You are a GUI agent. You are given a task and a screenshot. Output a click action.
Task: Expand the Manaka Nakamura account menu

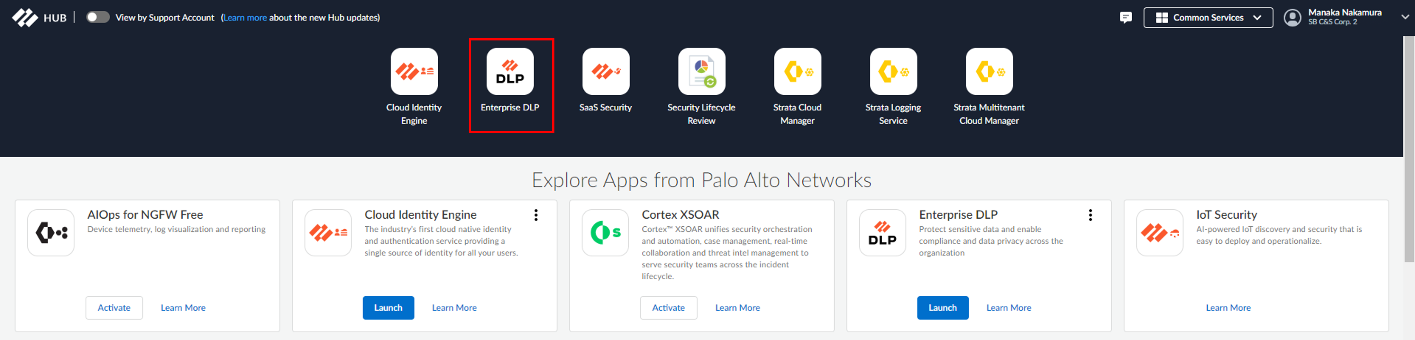1405,17
